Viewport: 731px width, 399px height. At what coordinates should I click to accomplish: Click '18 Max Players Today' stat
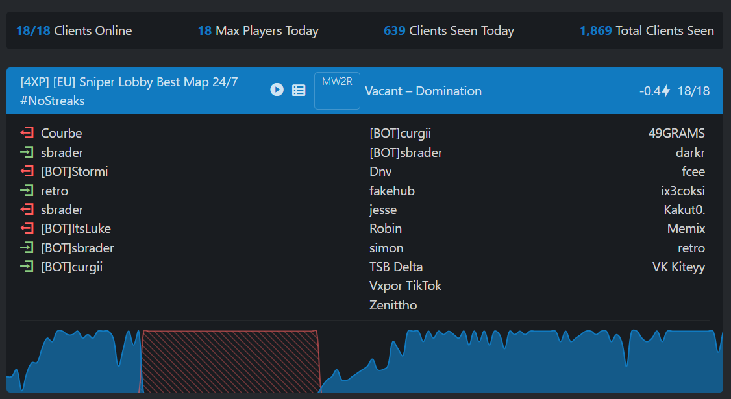pos(258,30)
